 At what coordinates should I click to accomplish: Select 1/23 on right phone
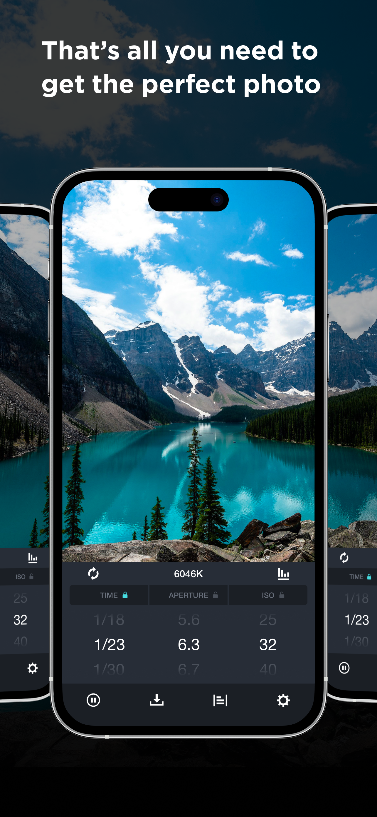point(357,620)
